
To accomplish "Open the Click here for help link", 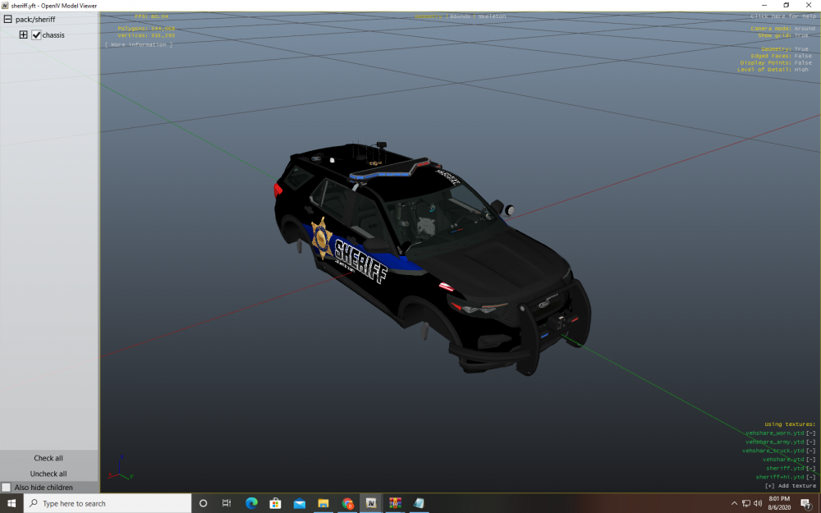I will (782, 16).
